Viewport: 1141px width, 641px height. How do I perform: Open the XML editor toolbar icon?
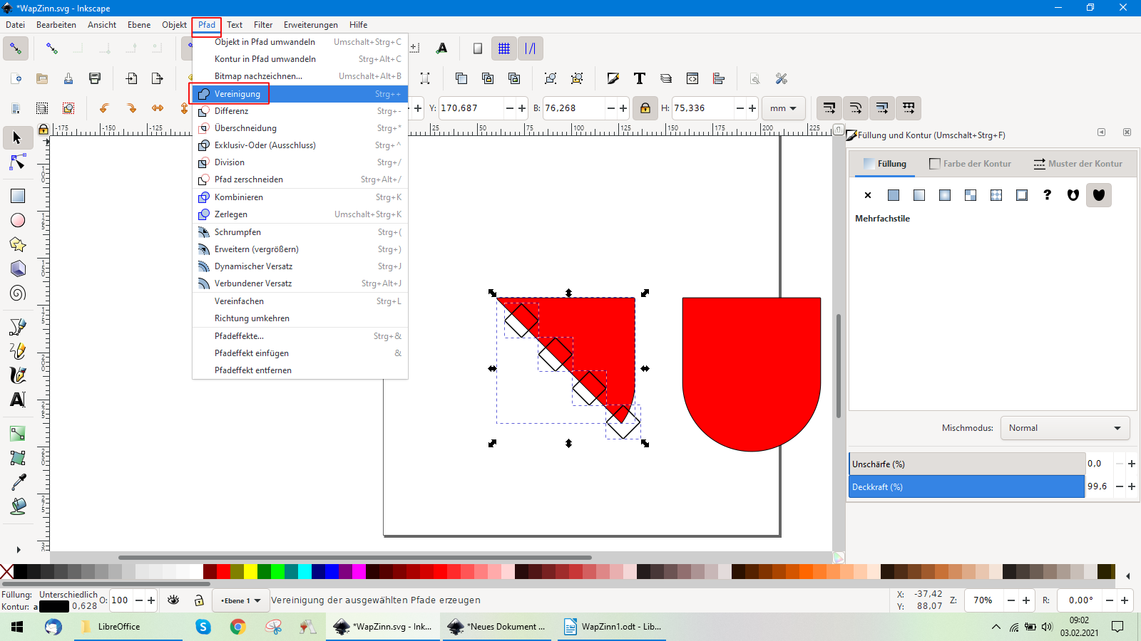coord(692,78)
